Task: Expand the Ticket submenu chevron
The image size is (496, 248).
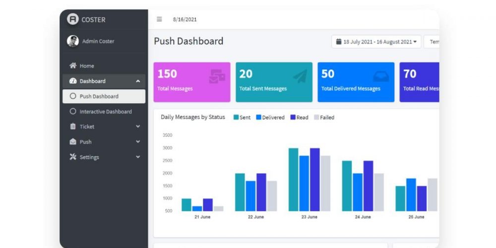Action: (x=138, y=126)
